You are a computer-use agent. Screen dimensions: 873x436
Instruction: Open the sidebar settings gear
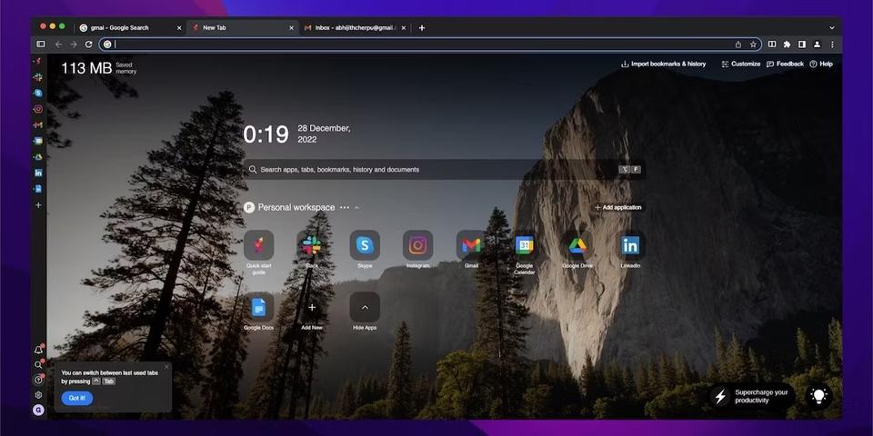38,395
